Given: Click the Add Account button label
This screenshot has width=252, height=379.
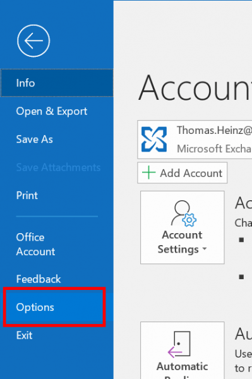Looking at the screenshot, I should point(191,173).
